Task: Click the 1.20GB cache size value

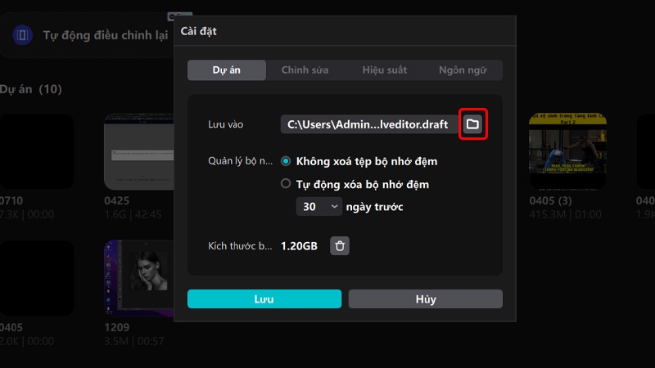Action: (x=299, y=246)
